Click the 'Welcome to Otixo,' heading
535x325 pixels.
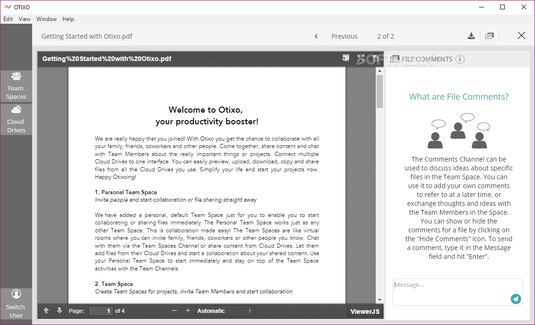[x=206, y=110]
